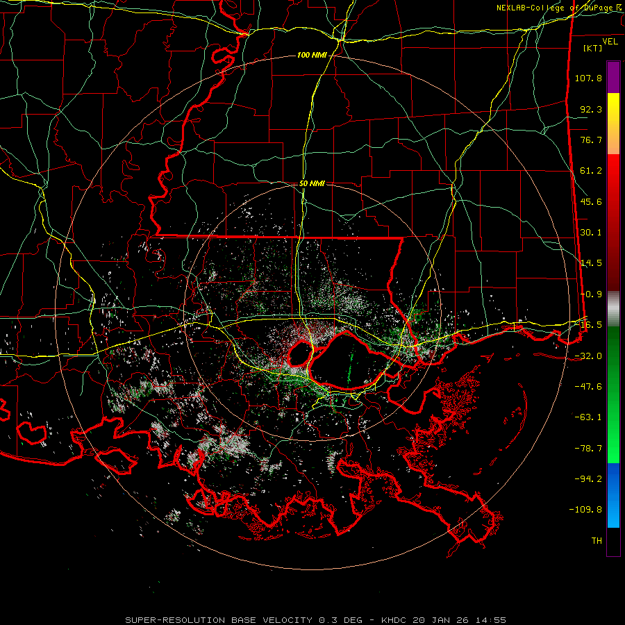
Task: Click the -47.6 legend value
Action: [x=588, y=387]
